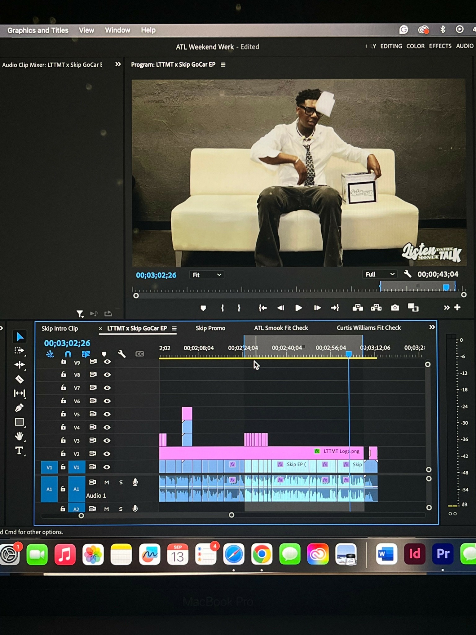Select the Track Select Forward tool
This screenshot has height=635, width=476.
(x=19, y=351)
